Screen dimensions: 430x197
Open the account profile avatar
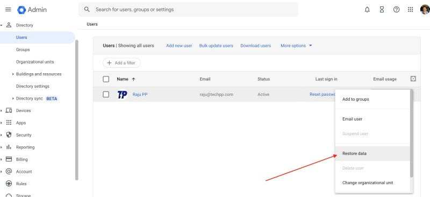pos(425,10)
